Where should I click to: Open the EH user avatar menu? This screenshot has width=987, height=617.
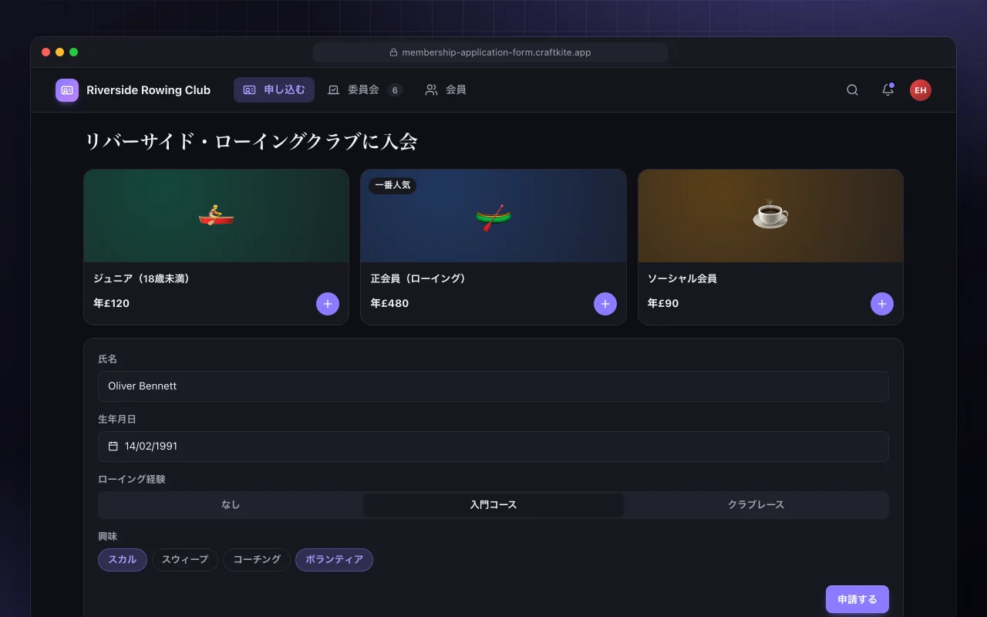(920, 90)
